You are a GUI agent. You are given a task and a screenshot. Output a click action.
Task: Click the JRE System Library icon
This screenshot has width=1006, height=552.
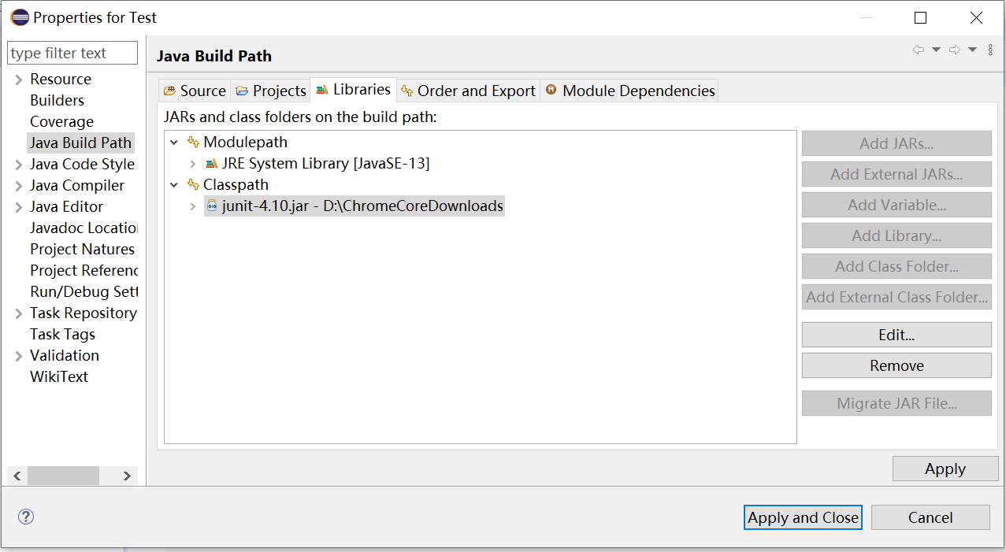point(211,164)
